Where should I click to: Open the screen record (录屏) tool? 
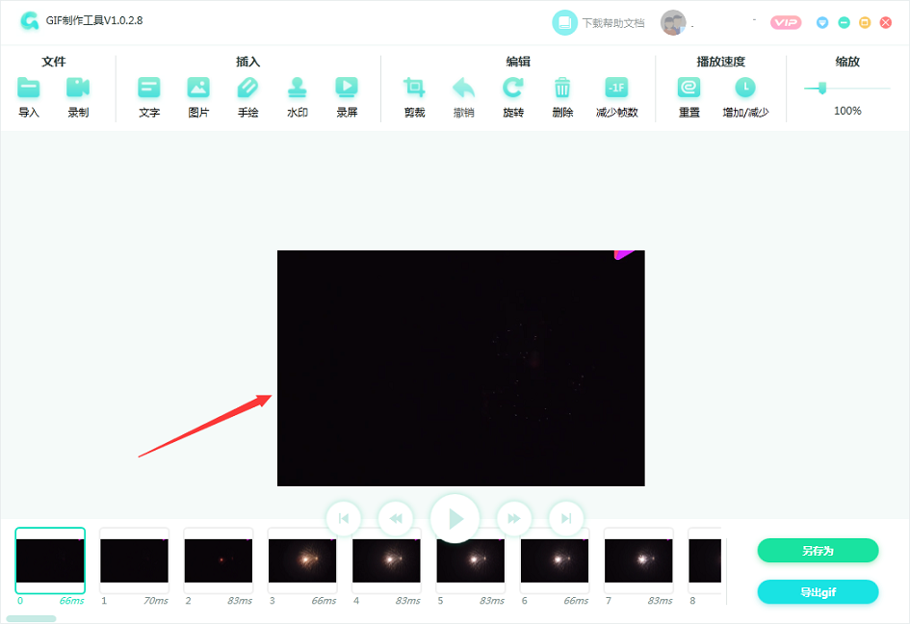tap(347, 89)
